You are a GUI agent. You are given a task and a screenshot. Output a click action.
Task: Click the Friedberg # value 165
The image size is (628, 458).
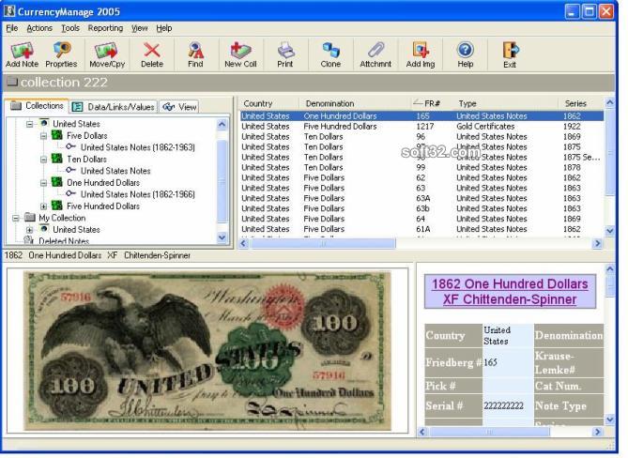[x=490, y=362]
